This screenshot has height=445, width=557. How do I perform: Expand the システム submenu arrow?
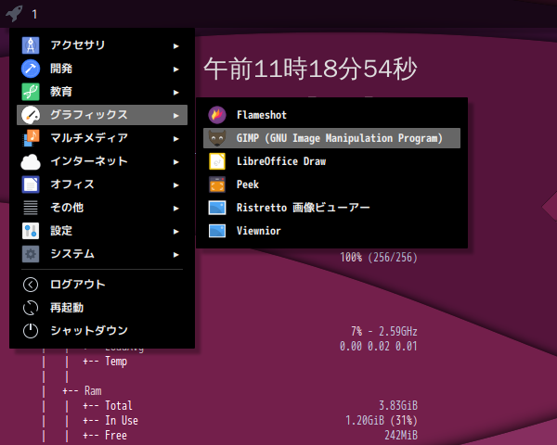tap(175, 255)
